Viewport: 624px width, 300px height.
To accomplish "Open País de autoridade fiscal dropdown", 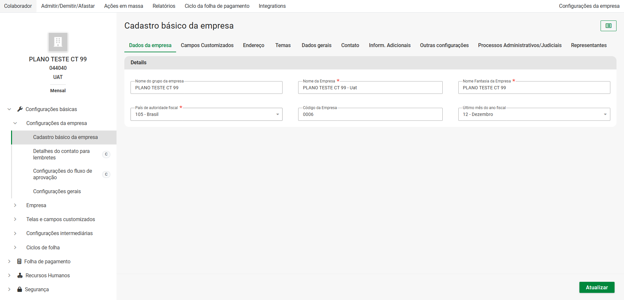I will (x=277, y=114).
